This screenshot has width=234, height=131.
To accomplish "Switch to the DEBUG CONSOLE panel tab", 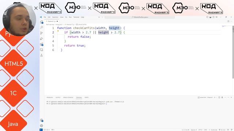I will (68, 98).
